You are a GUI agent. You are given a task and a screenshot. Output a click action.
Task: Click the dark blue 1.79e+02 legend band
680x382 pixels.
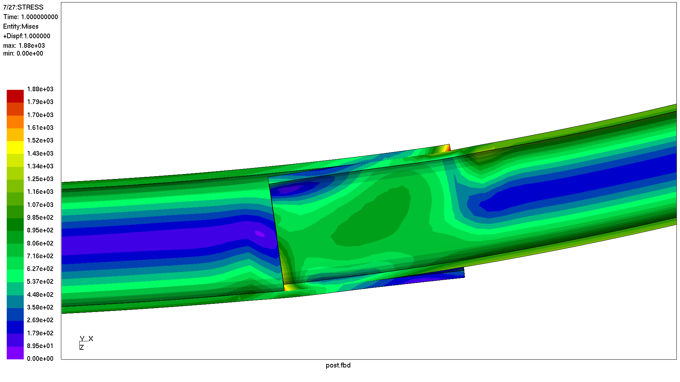click(x=15, y=327)
